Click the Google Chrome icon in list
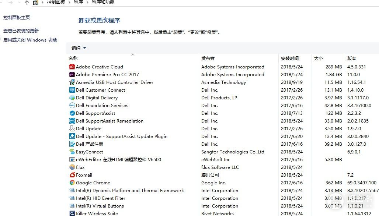 (72, 183)
